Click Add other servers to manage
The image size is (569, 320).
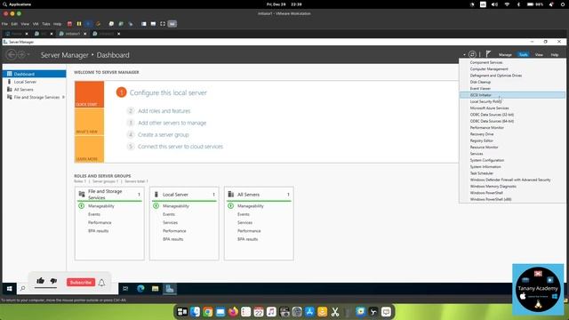click(x=172, y=123)
